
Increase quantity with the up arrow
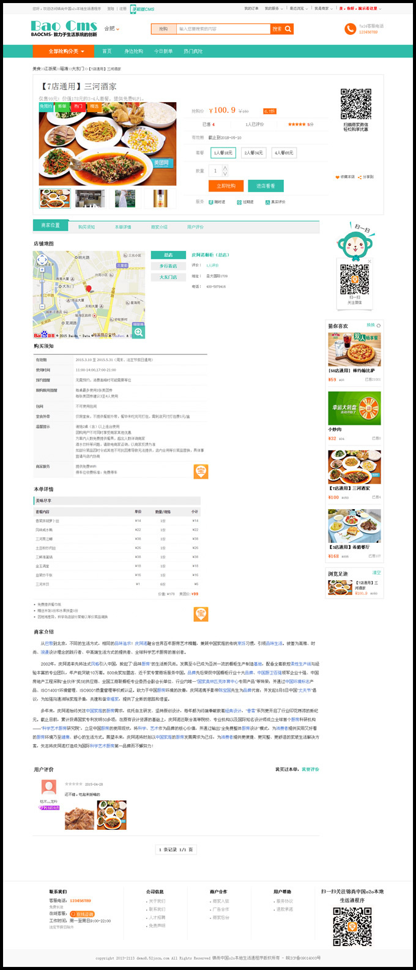225,168
